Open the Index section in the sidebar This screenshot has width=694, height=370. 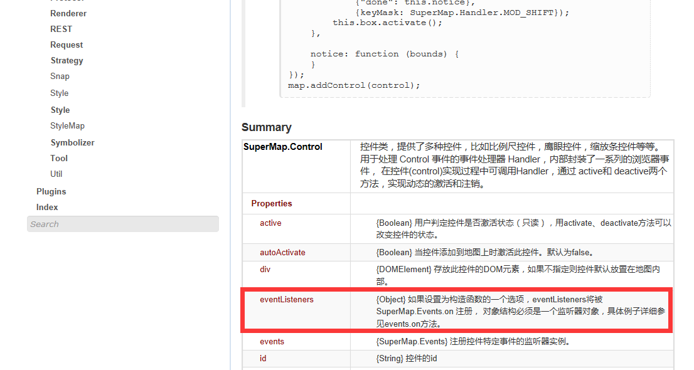point(47,208)
